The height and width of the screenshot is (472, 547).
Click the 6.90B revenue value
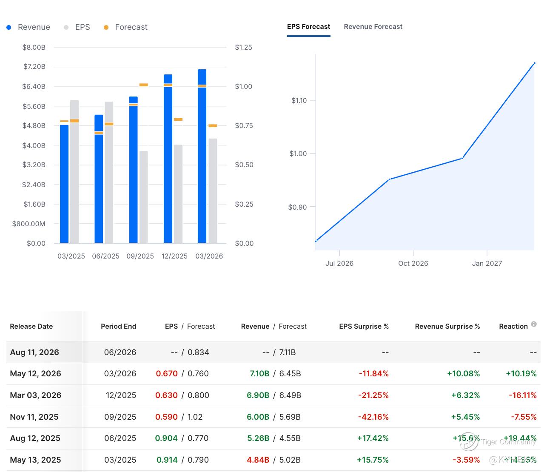pos(258,395)
